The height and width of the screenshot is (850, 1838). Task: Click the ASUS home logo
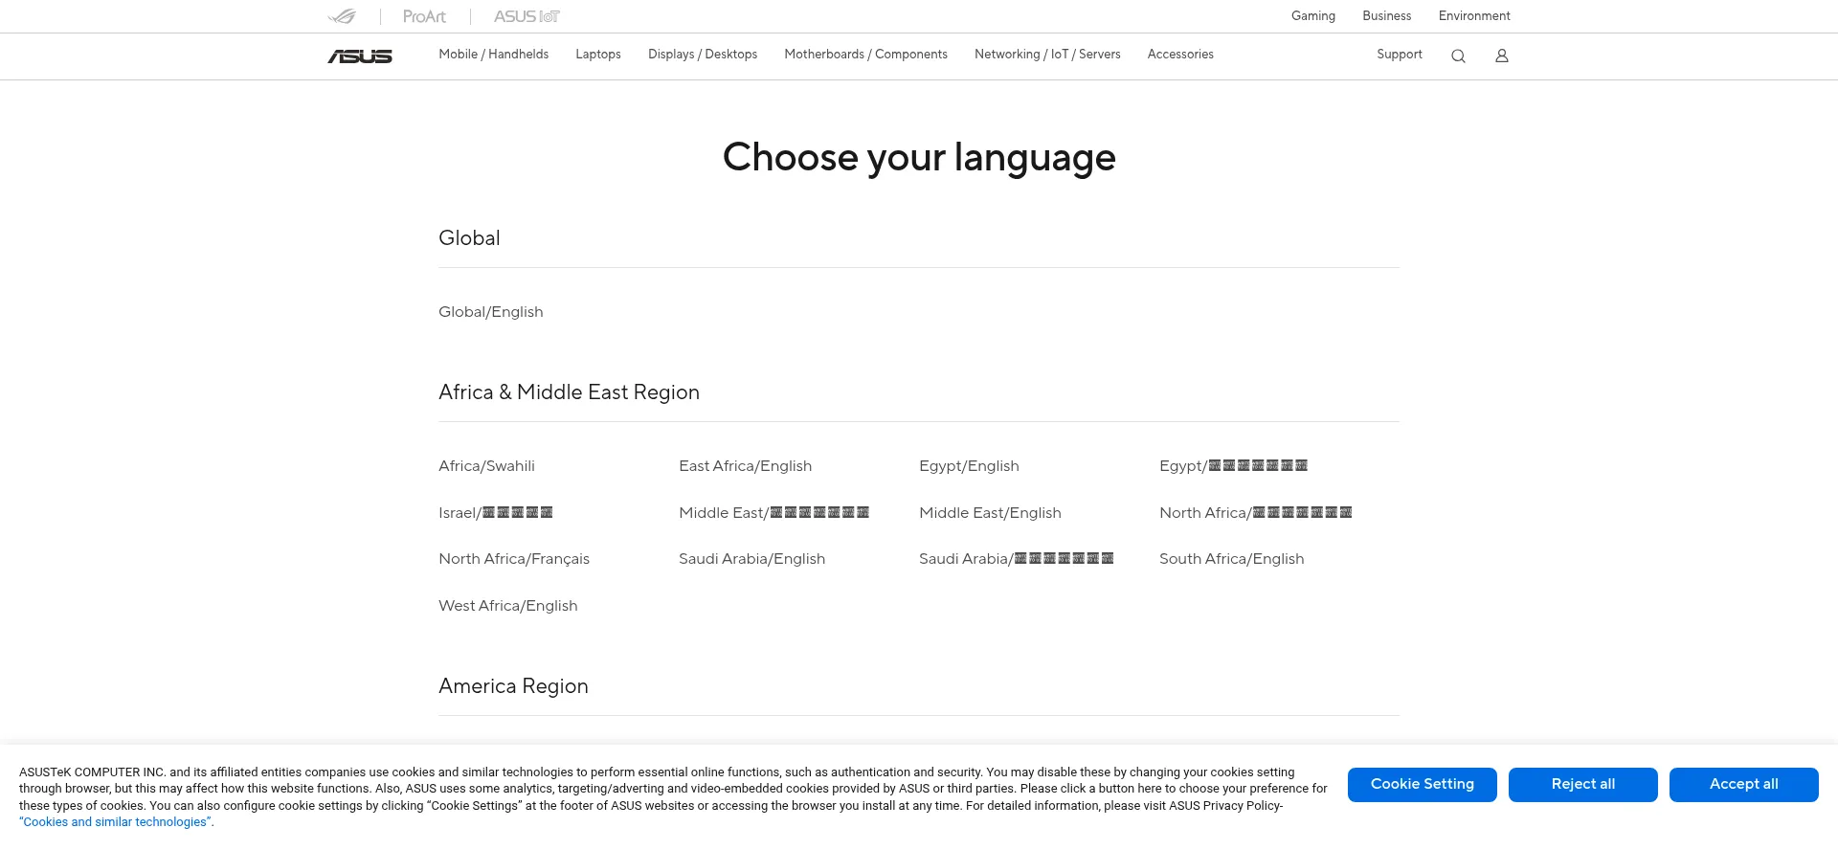point(360,56)
